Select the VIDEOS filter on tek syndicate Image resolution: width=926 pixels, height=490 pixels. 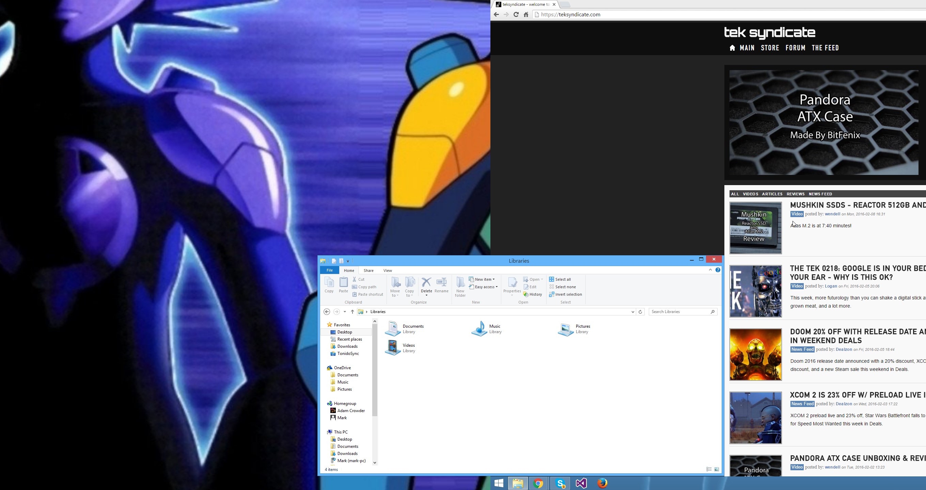[750, 194]
